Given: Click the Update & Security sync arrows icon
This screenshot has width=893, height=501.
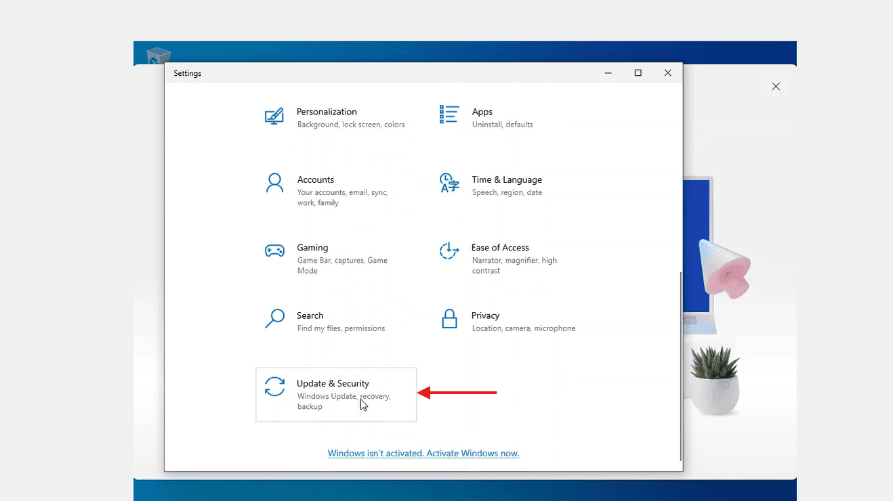Looking at the screenshot, I should click(274, 387).
